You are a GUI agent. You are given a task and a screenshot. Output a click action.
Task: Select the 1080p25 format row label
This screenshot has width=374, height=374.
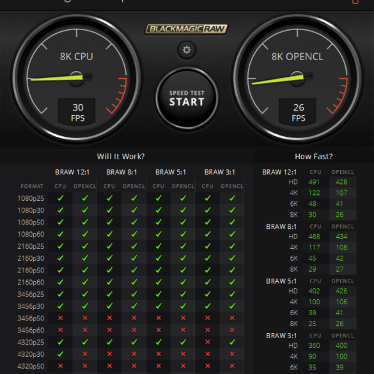31,198
